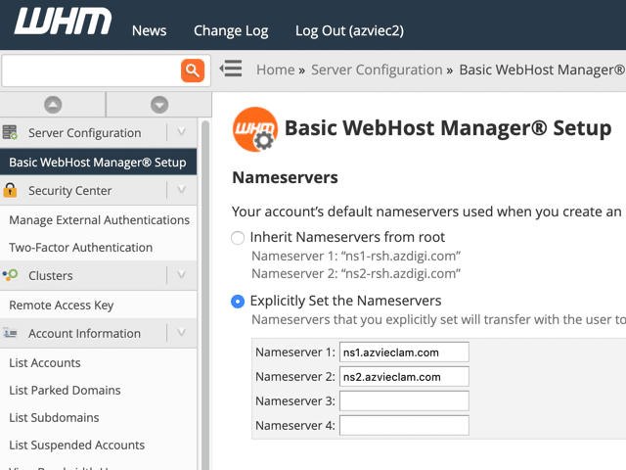Click the sidebar vertical scrollbar
Viewport: 626px width, 470px height.
[204, 294]
